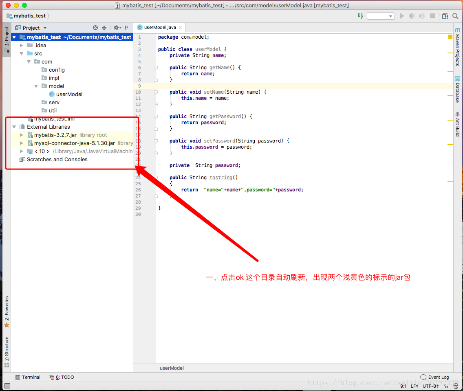Viewport: 463px width, 391px height.
Task: Click the tostring method name in code
Action: pos(221,177)
